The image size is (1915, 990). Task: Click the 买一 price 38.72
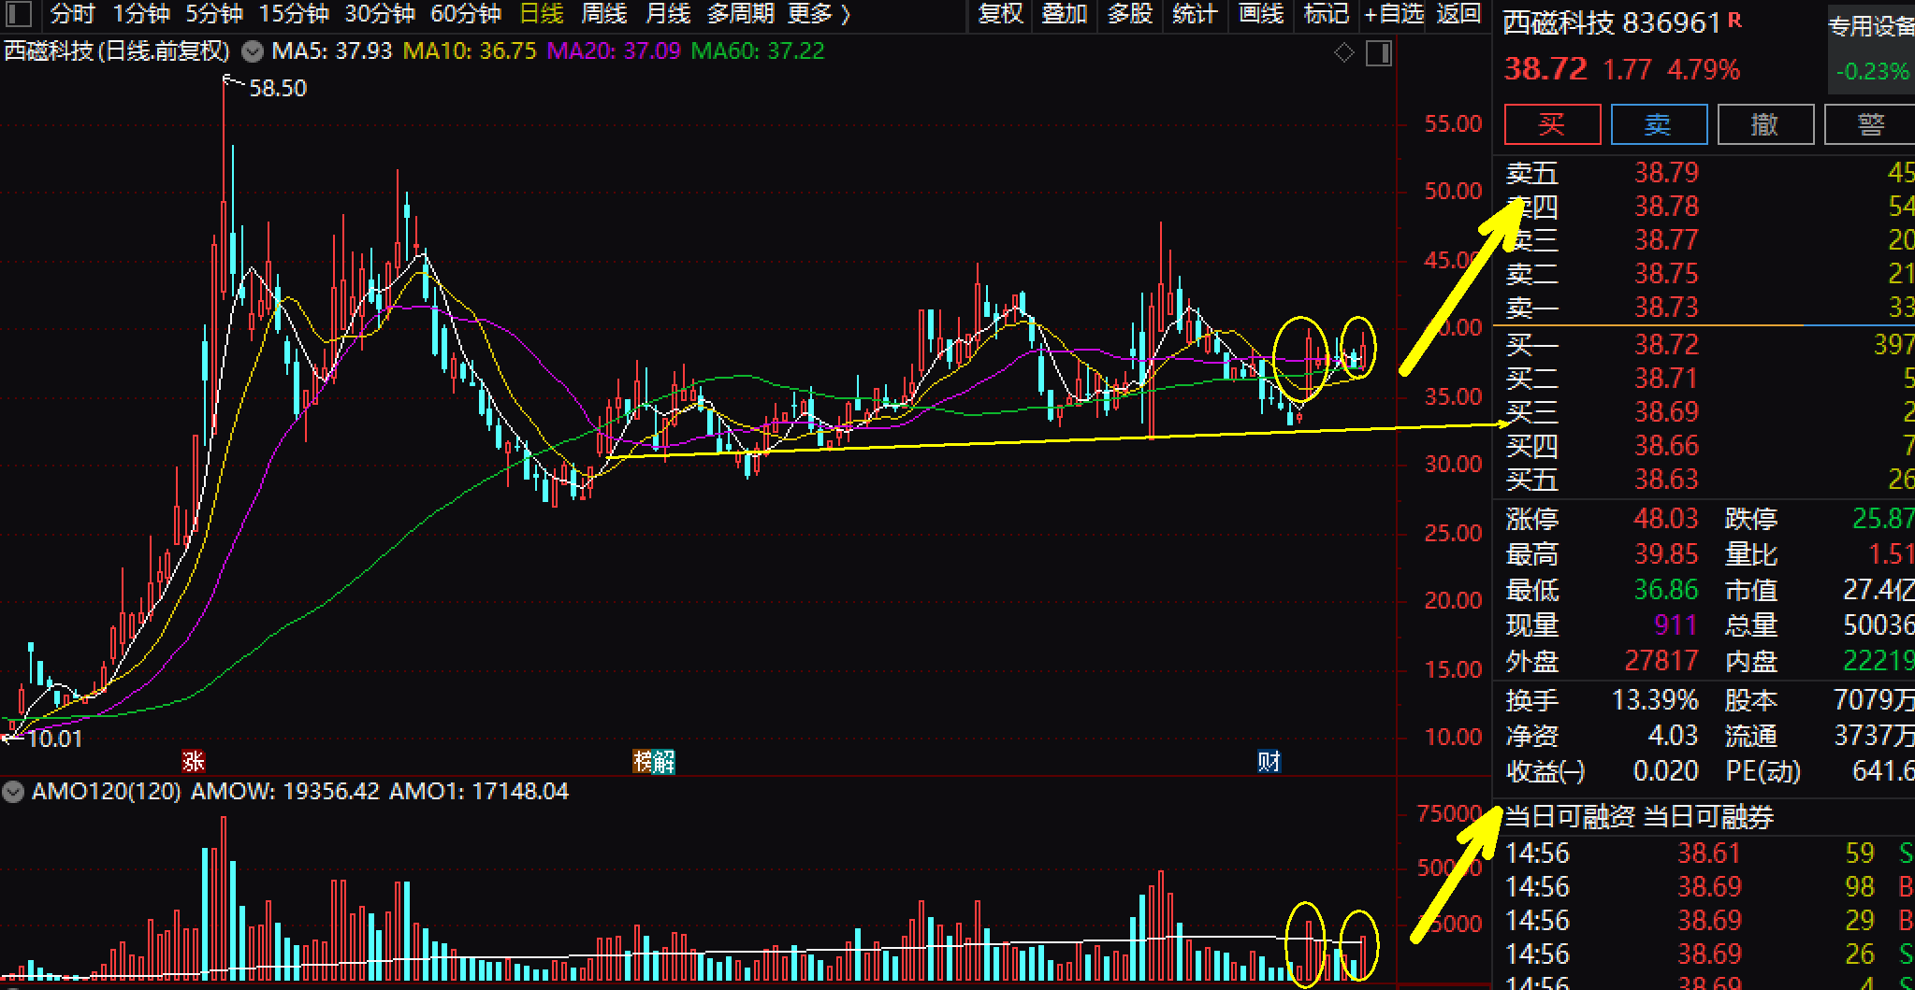coord(1666,345)
